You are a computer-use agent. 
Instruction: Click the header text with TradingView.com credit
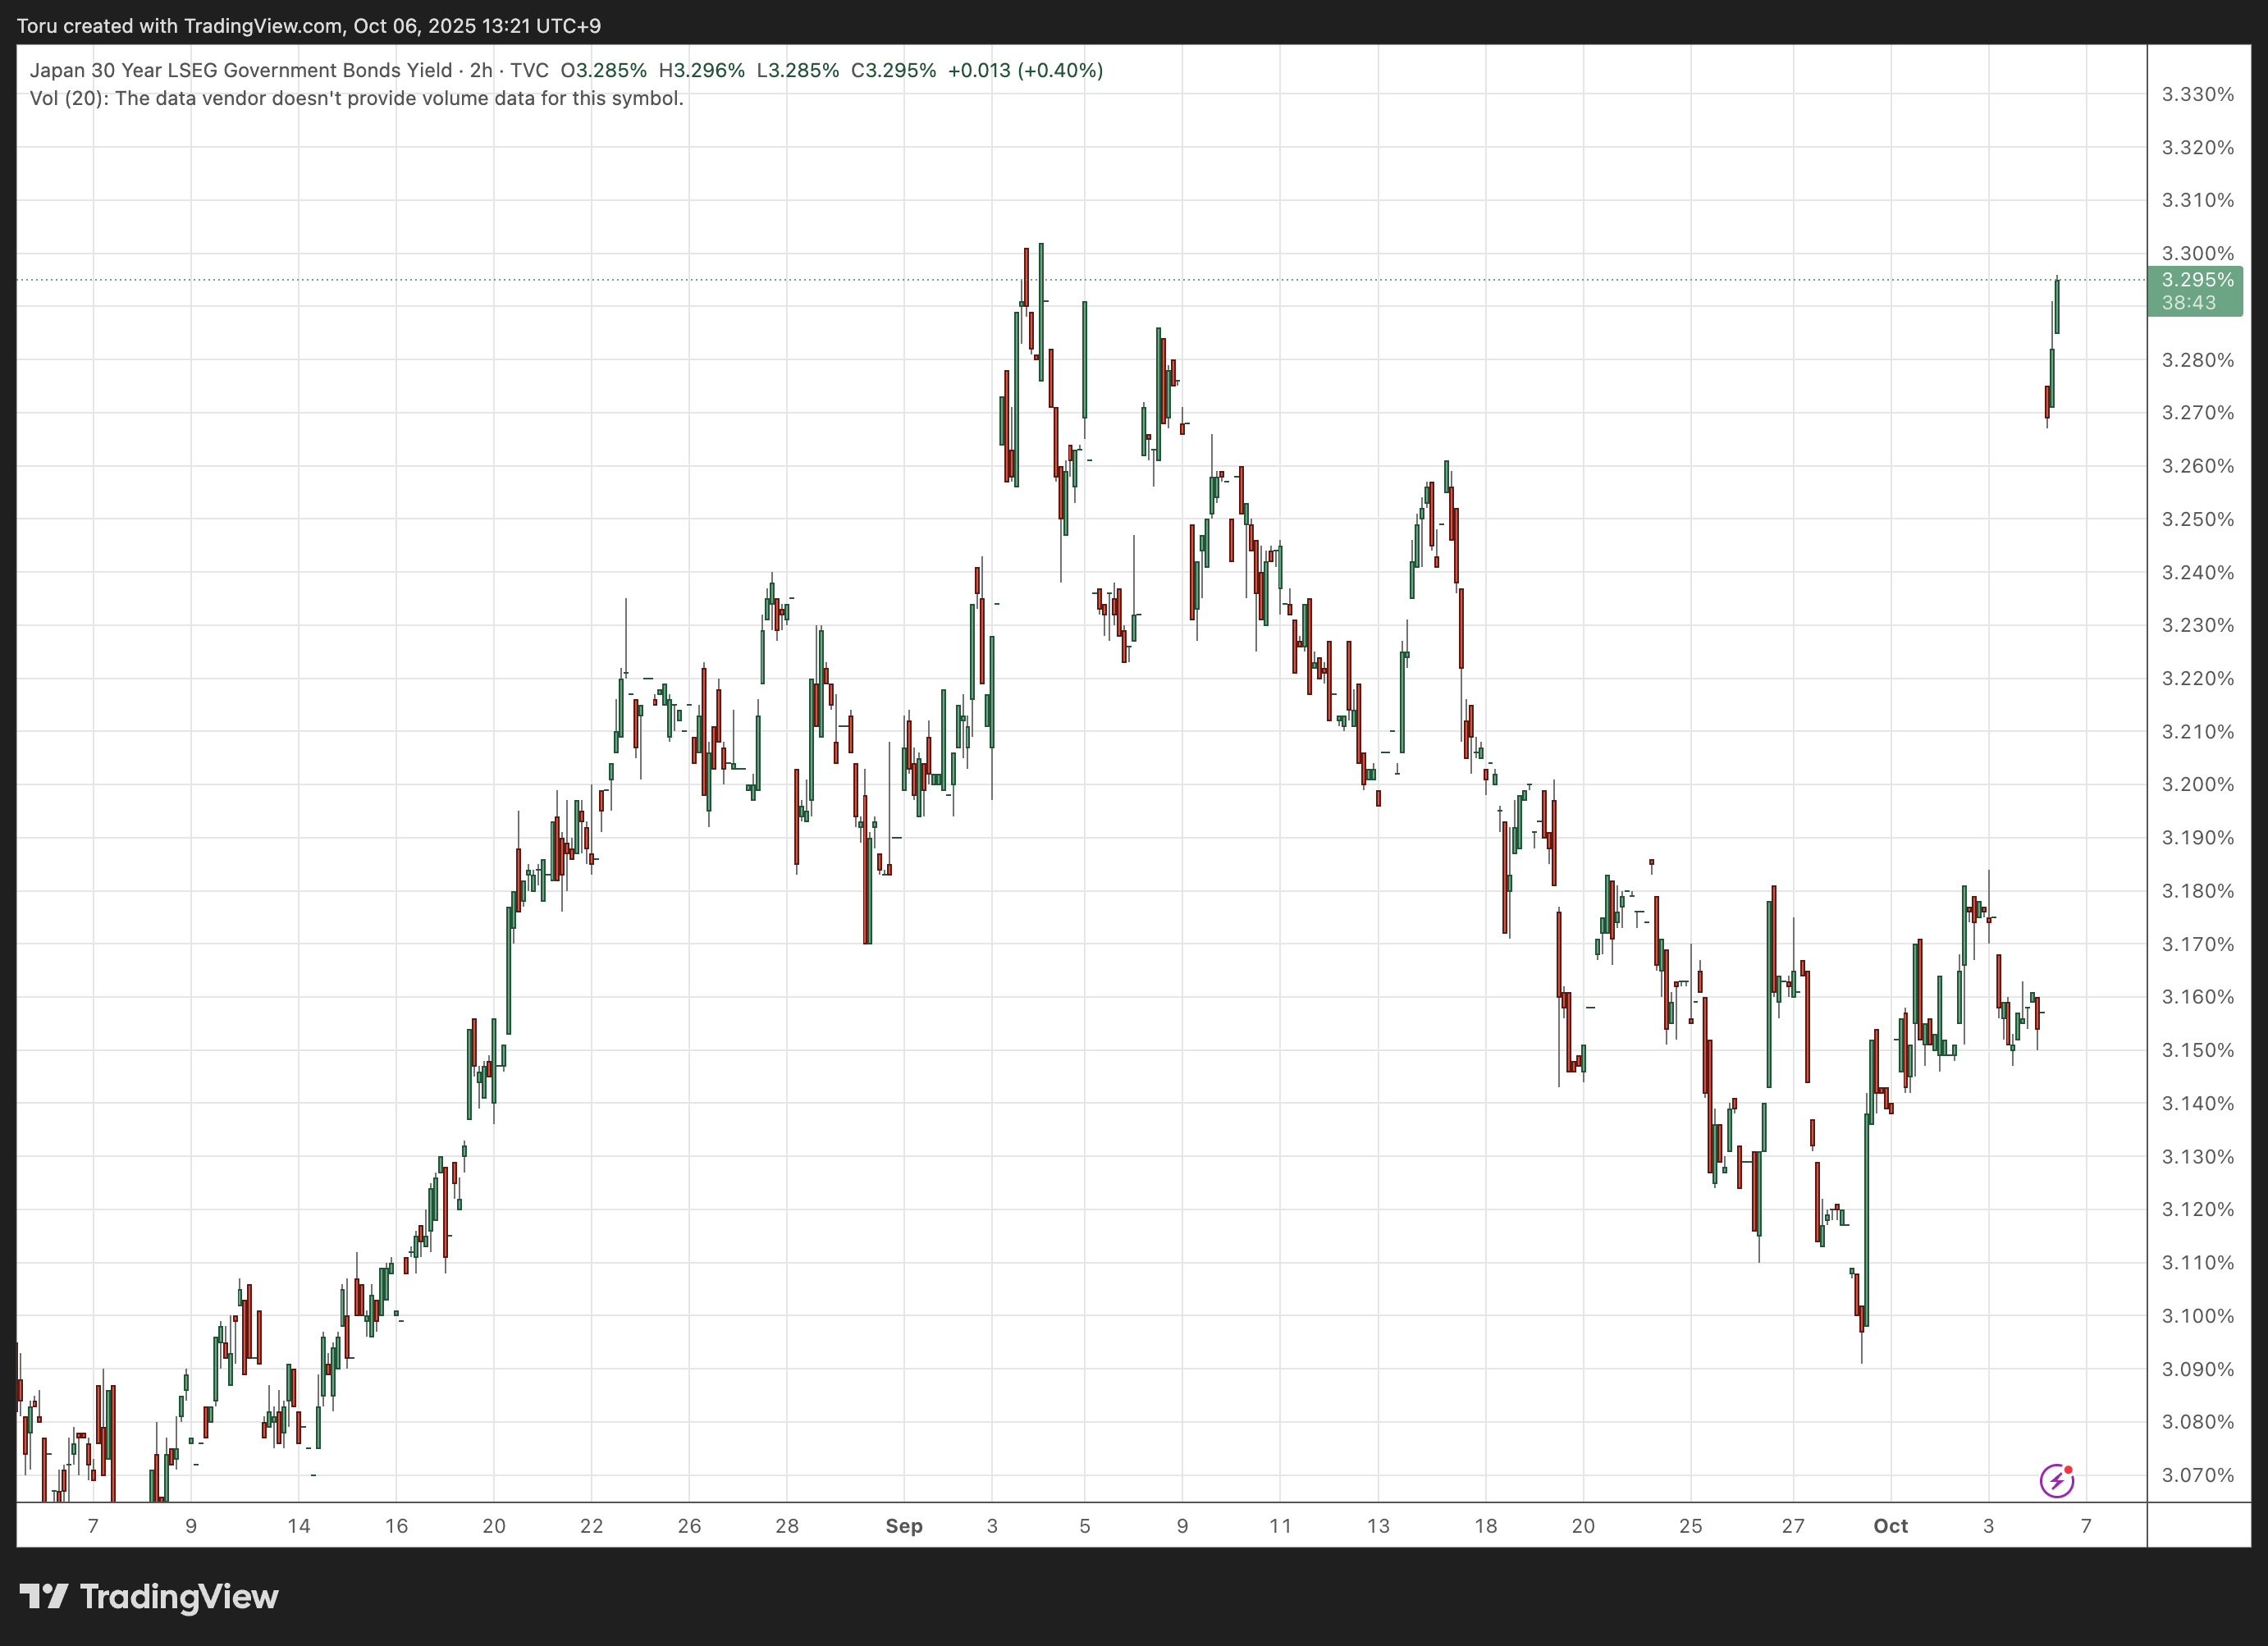(x=308, y=25)
